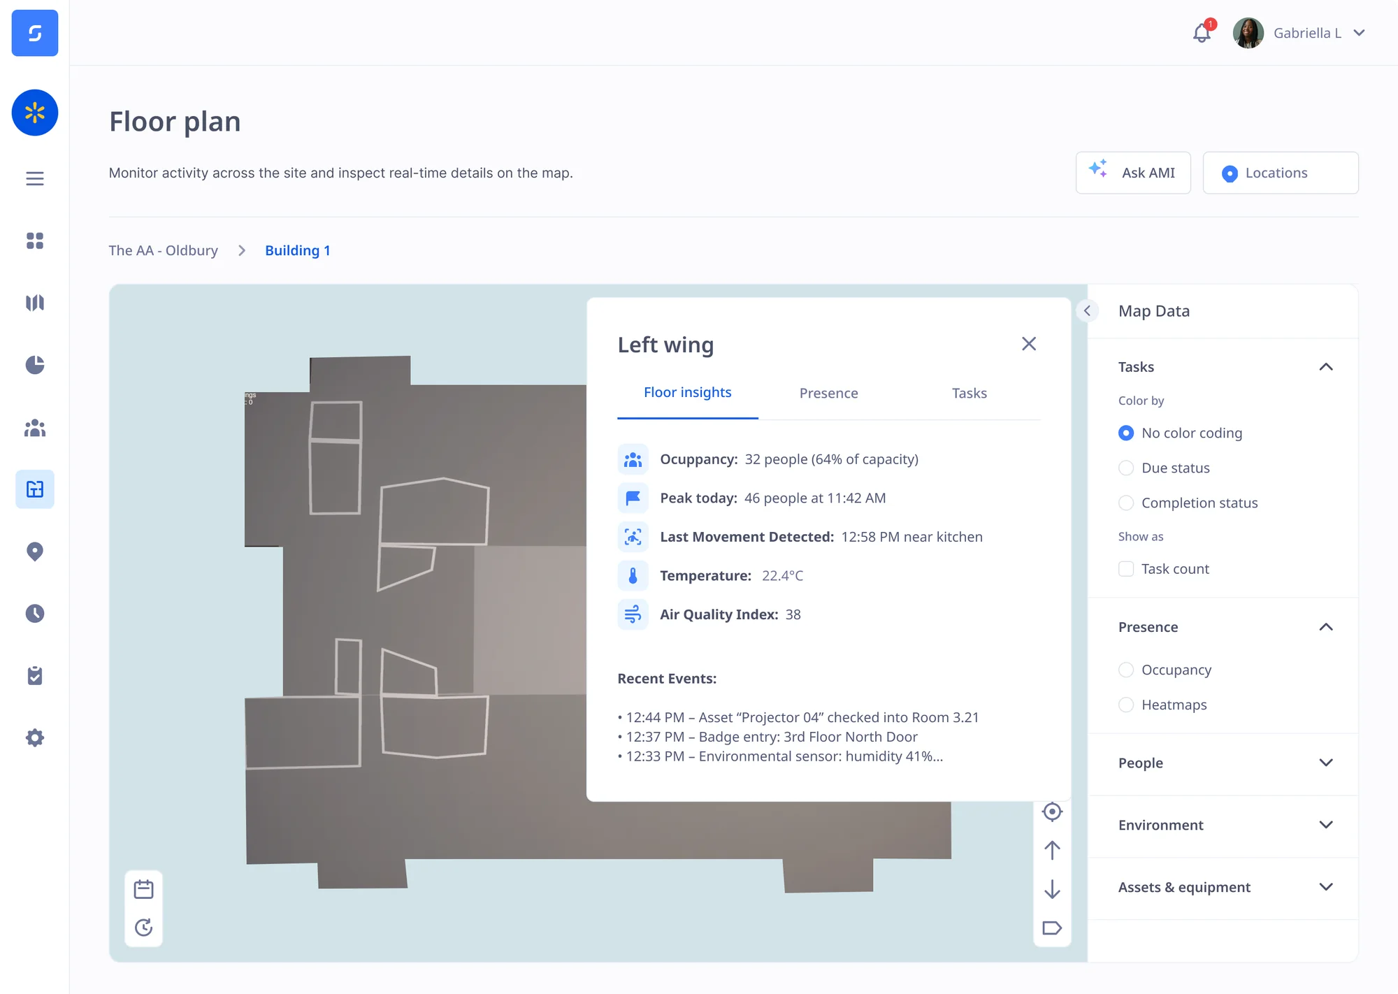Switch to the Tasks tab in Left wing
This screenshot has height=994, width=1398.
(970, 394)
